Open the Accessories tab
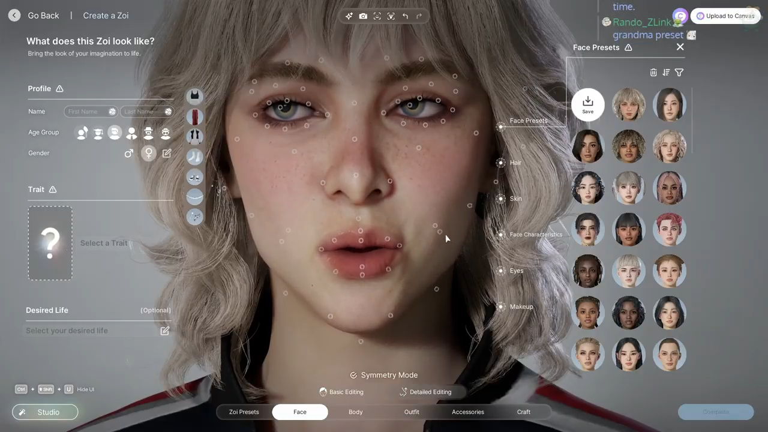The height and width of the screenshot is (432, 768). 468,412
